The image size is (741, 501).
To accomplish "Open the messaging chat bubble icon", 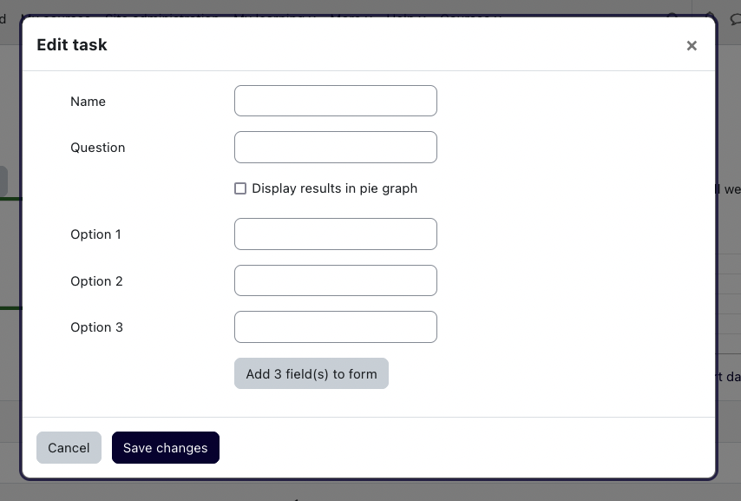I will click(735, 19).
